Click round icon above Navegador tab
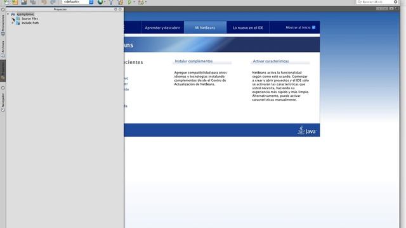The height and width of the screenshot is (228, 406). (3, 88)
